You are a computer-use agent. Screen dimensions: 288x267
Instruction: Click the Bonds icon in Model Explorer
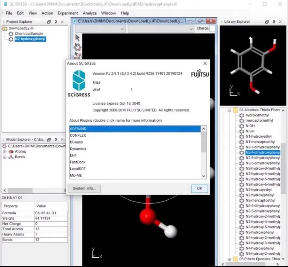coord(11,157)
